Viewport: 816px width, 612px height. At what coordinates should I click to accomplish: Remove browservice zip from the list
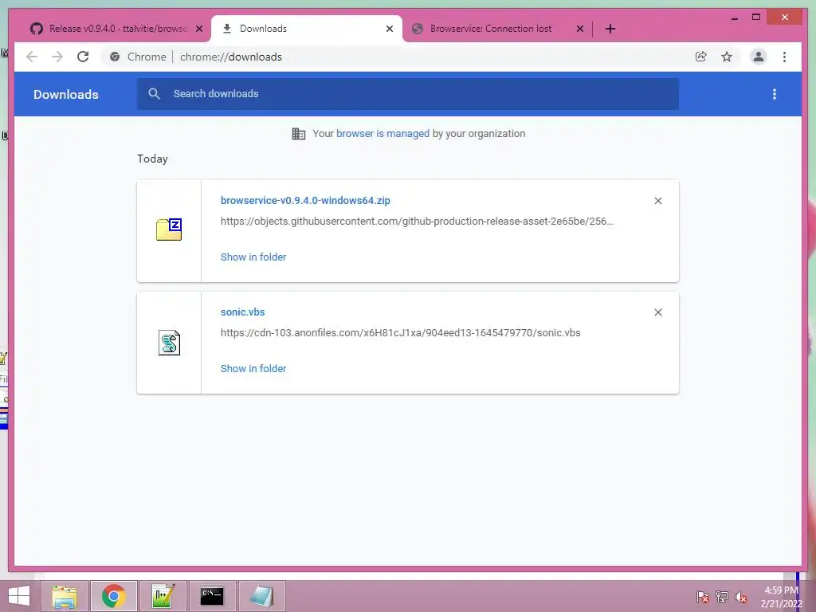click(658, 201)
